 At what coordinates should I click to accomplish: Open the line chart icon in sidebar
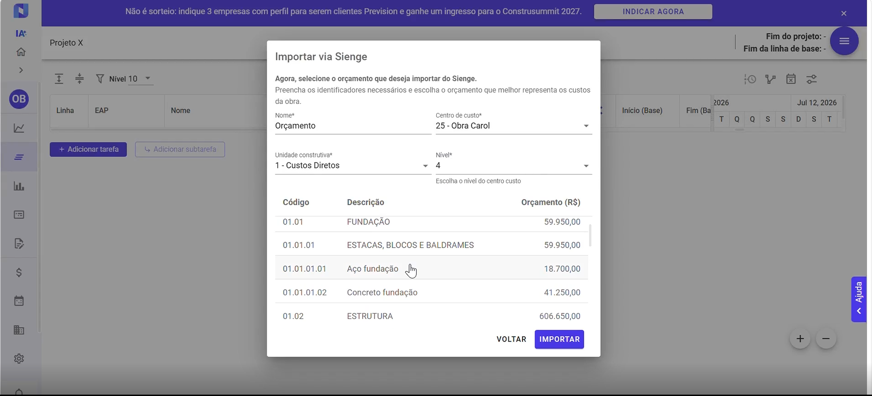[19, 128]
